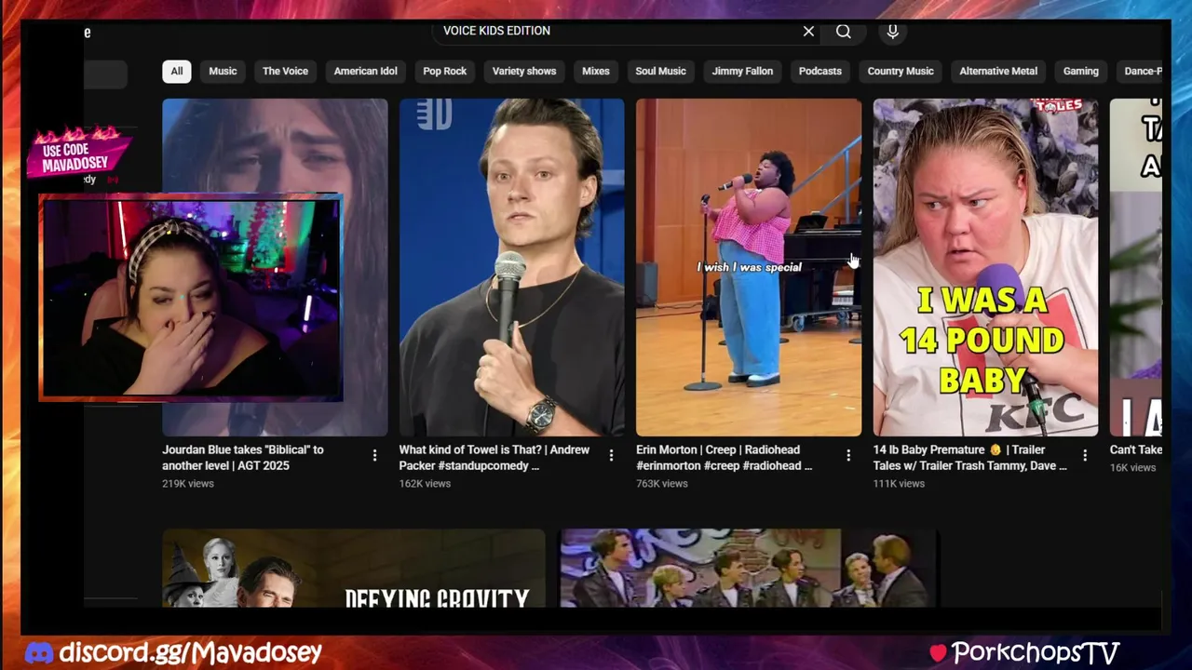Click the 16K views text
This screenshot has height=670, width=1192.
(1132, 467)
